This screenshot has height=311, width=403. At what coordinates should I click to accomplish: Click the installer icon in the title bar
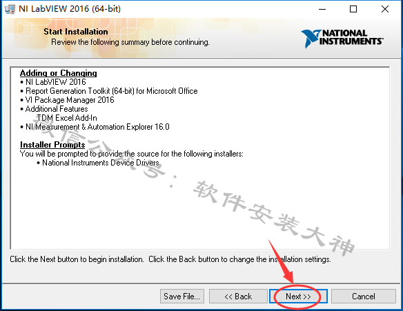point(10,9)
